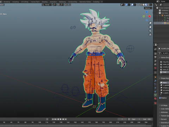Screen dimensions: 169x127
Task: Open outliner display mode menu
Action: [156, 5]
